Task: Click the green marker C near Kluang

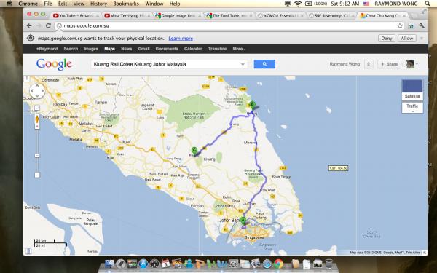Action: pos(194,151)
